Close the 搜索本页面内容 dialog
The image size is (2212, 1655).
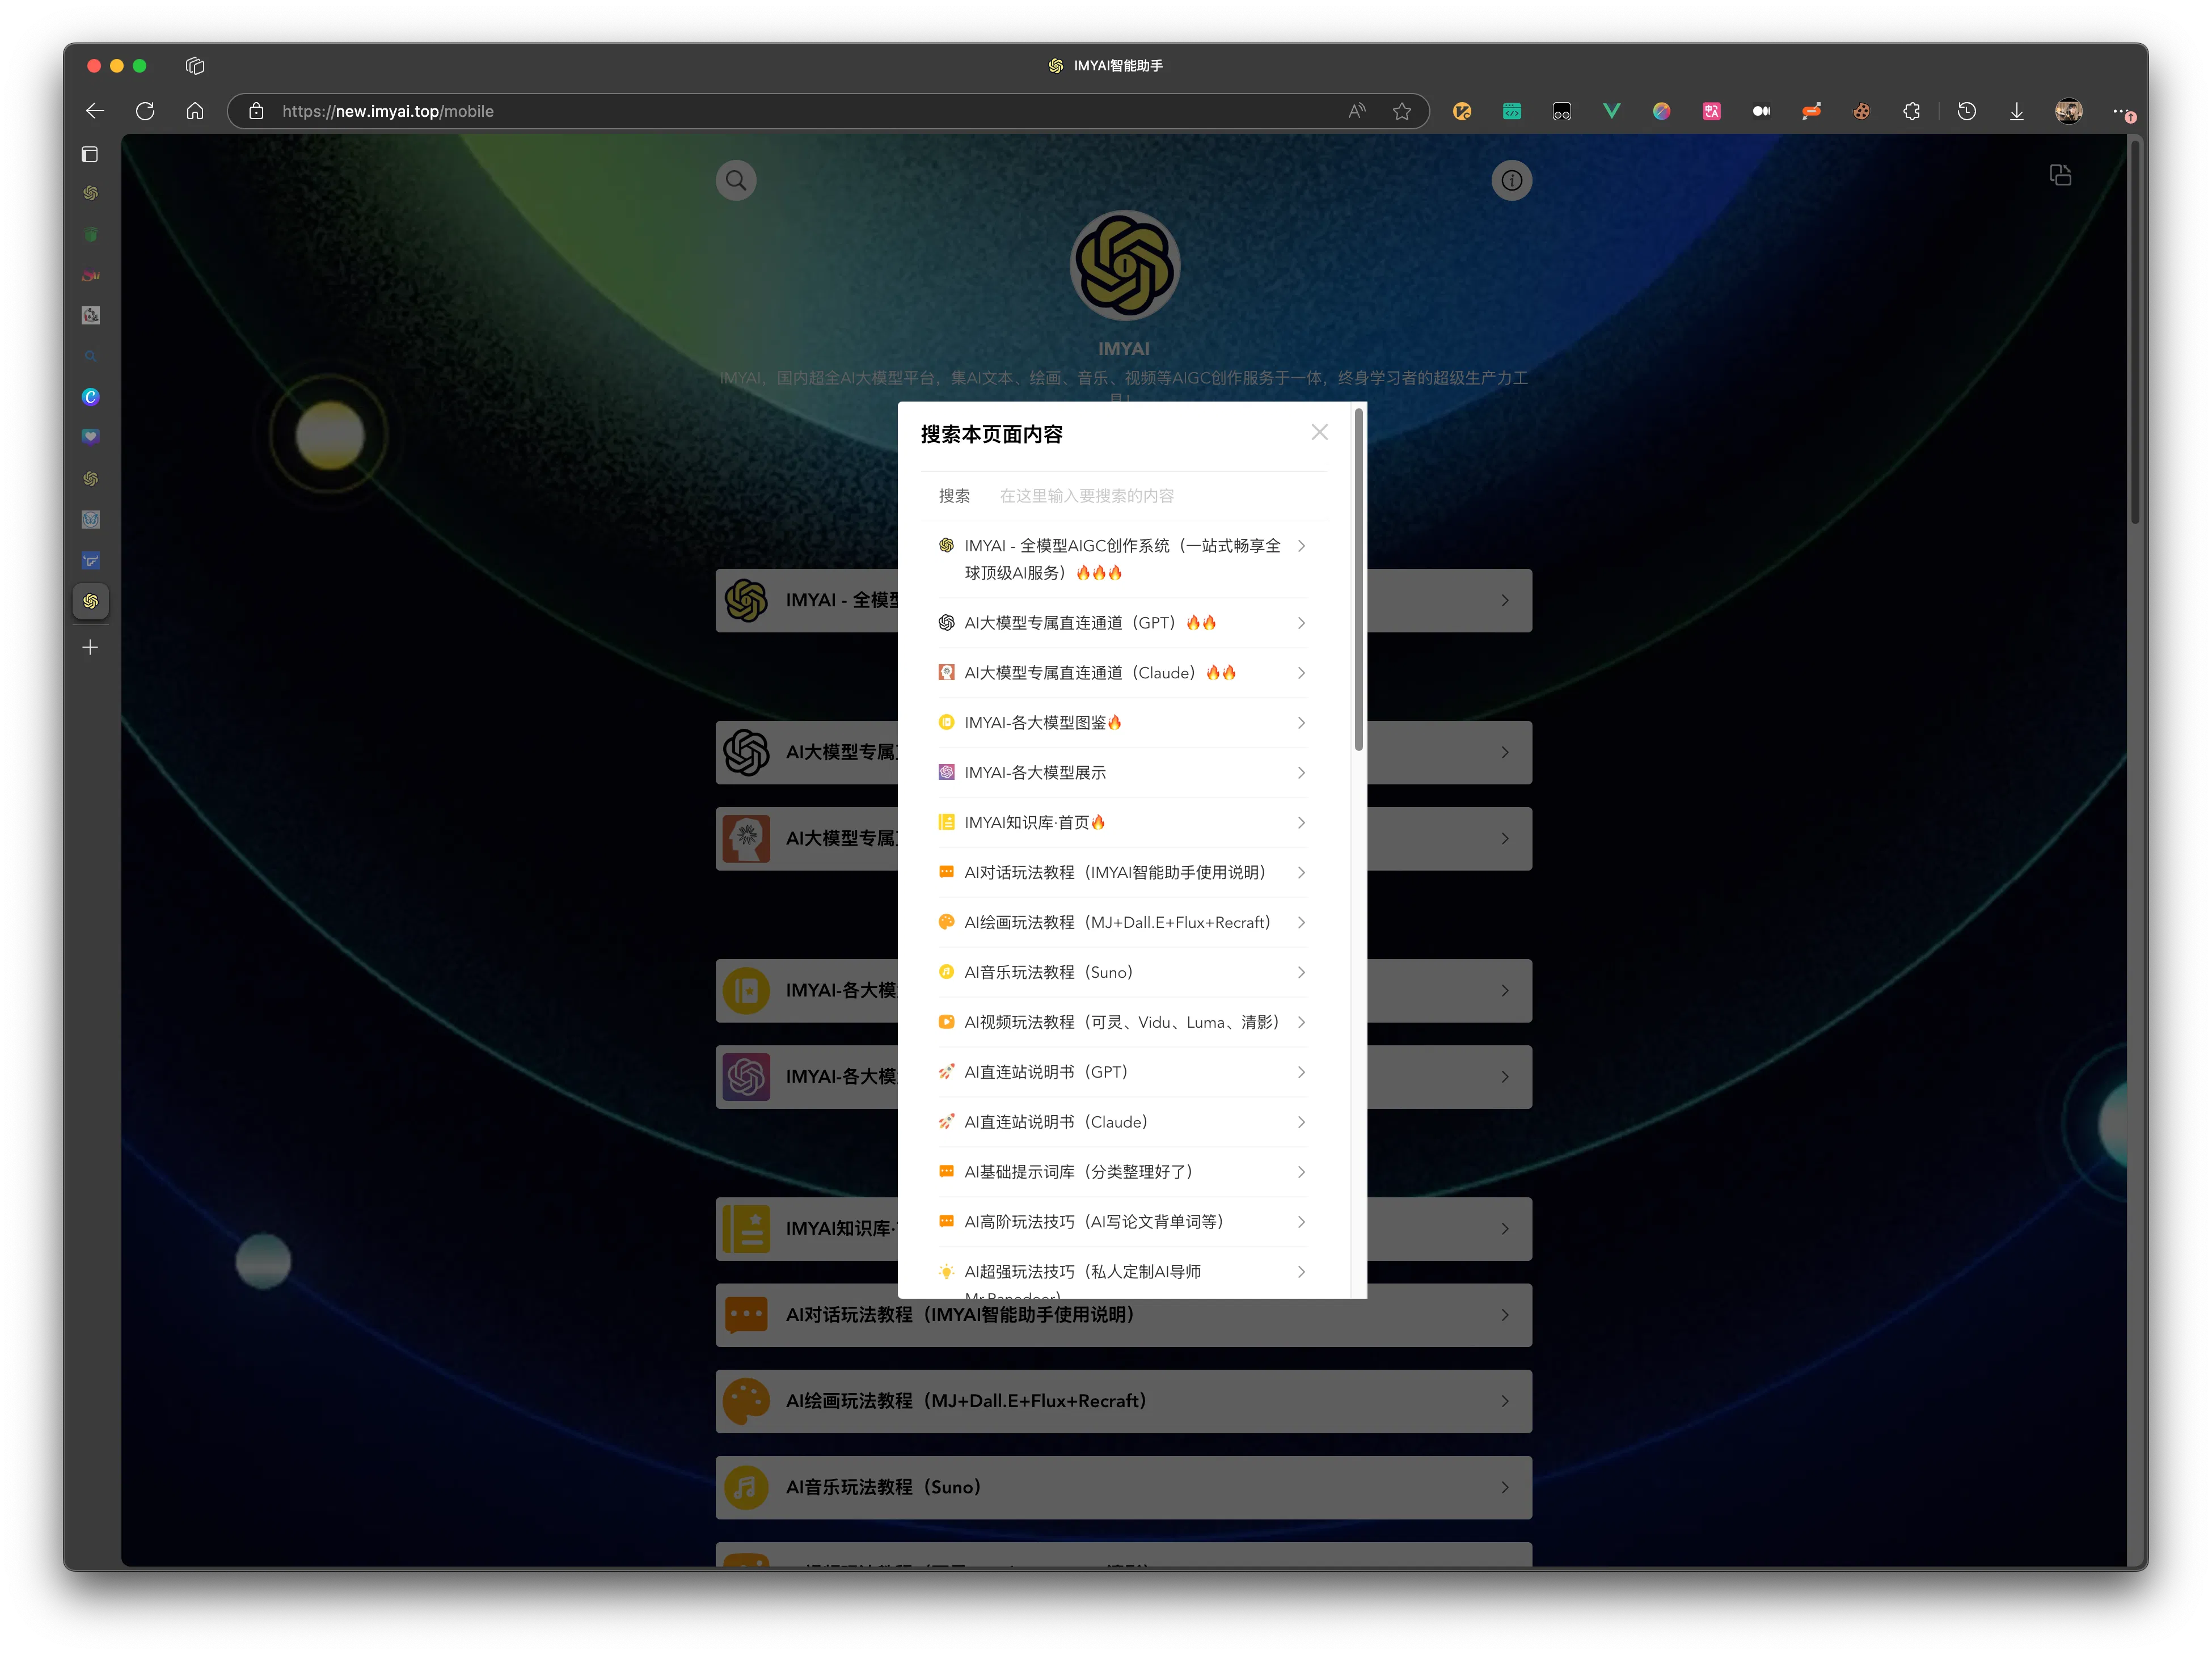pos(1319,432)
